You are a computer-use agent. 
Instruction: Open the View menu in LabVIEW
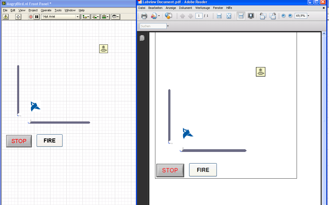[x=22, y=10]
